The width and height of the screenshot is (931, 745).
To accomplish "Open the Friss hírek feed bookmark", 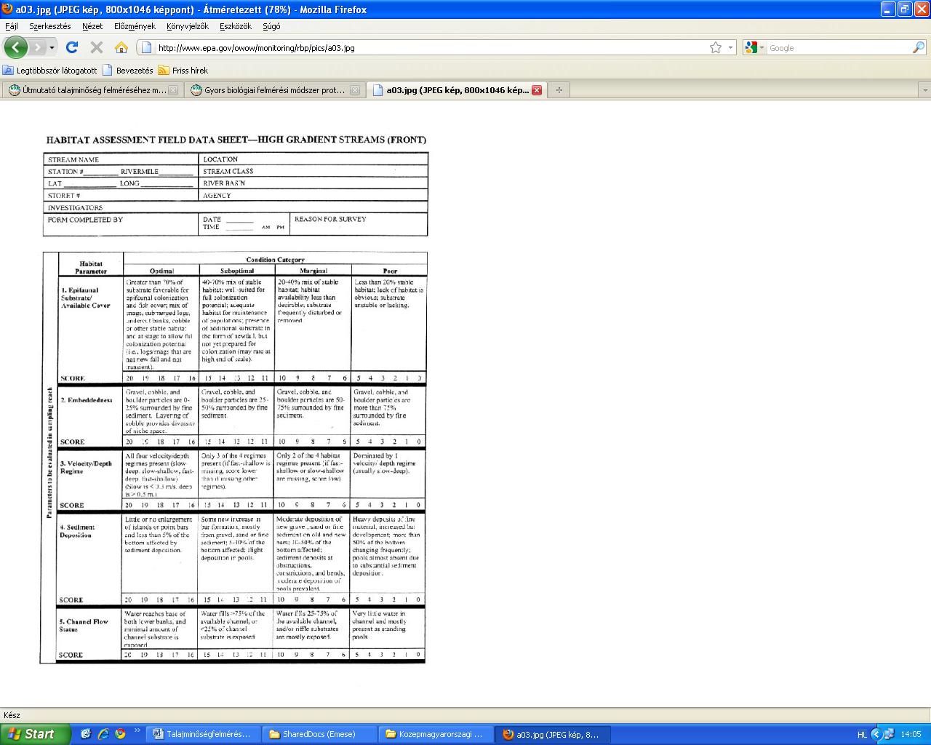I will pyautogui.click(x=183, y=71).
